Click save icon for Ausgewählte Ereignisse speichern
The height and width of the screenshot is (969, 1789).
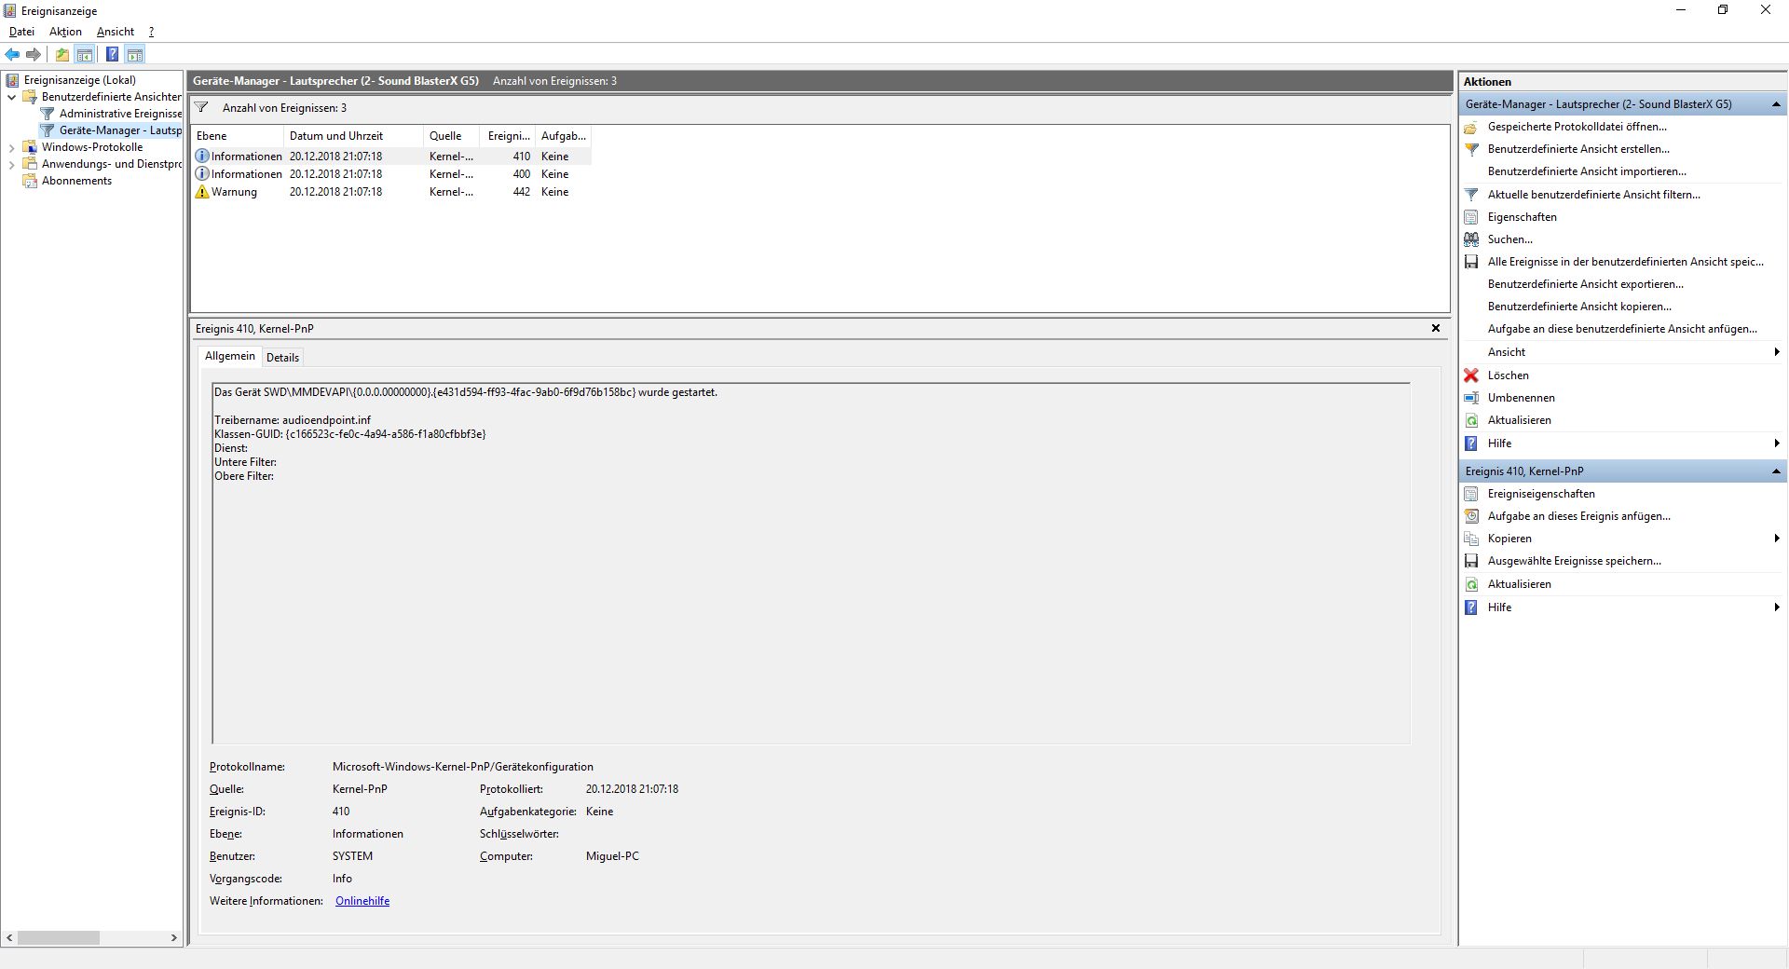click(x=1471, y=561)
